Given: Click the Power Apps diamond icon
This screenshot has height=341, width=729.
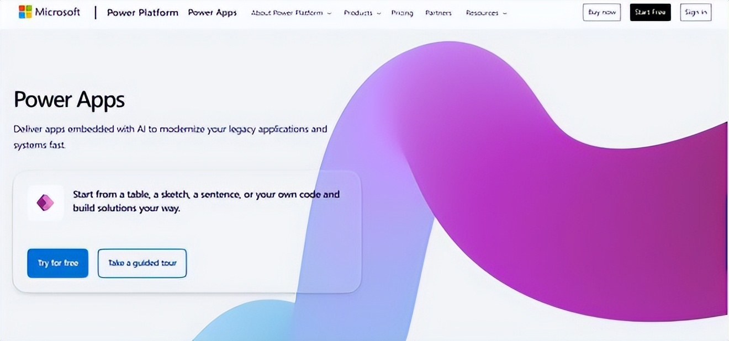Looking at the screenshot, I should pyautogui.click(x=45, y=203).
